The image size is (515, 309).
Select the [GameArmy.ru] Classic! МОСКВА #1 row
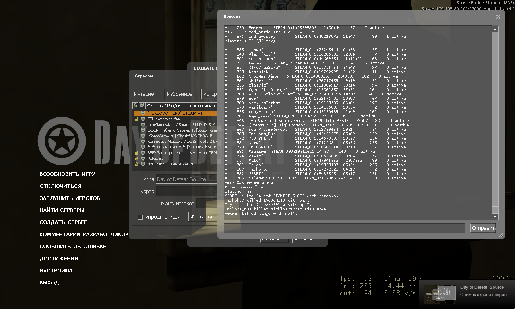pos(175,136)
